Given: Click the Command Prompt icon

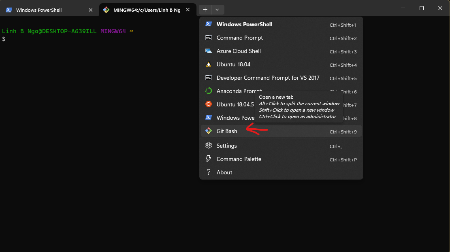Looking at the screenshot, I should pos(208,38).
